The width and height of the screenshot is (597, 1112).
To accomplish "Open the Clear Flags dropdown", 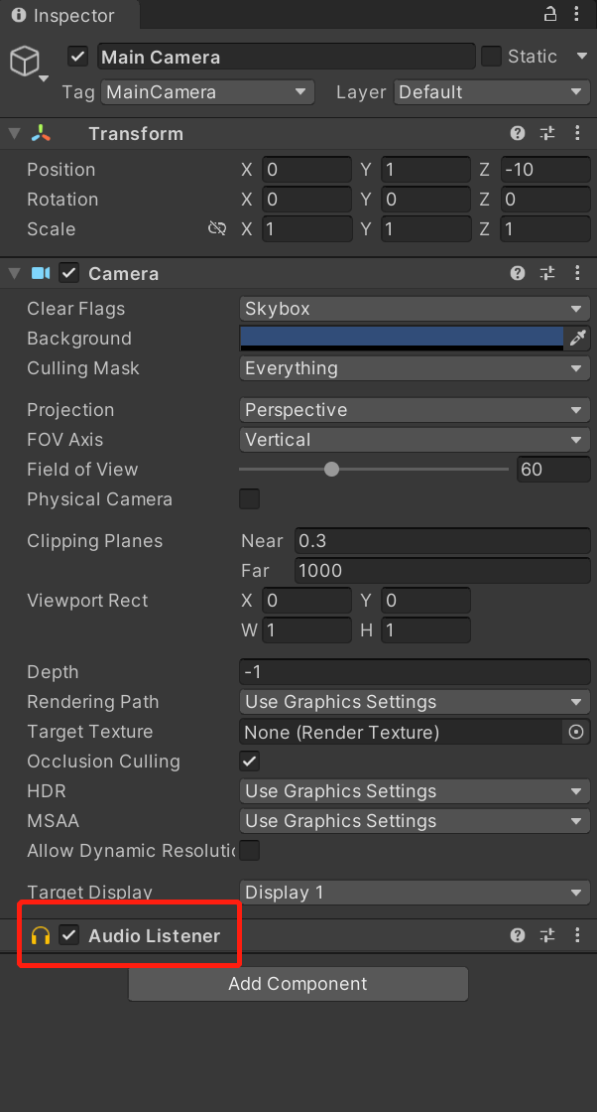I will (x=415, y=309).
